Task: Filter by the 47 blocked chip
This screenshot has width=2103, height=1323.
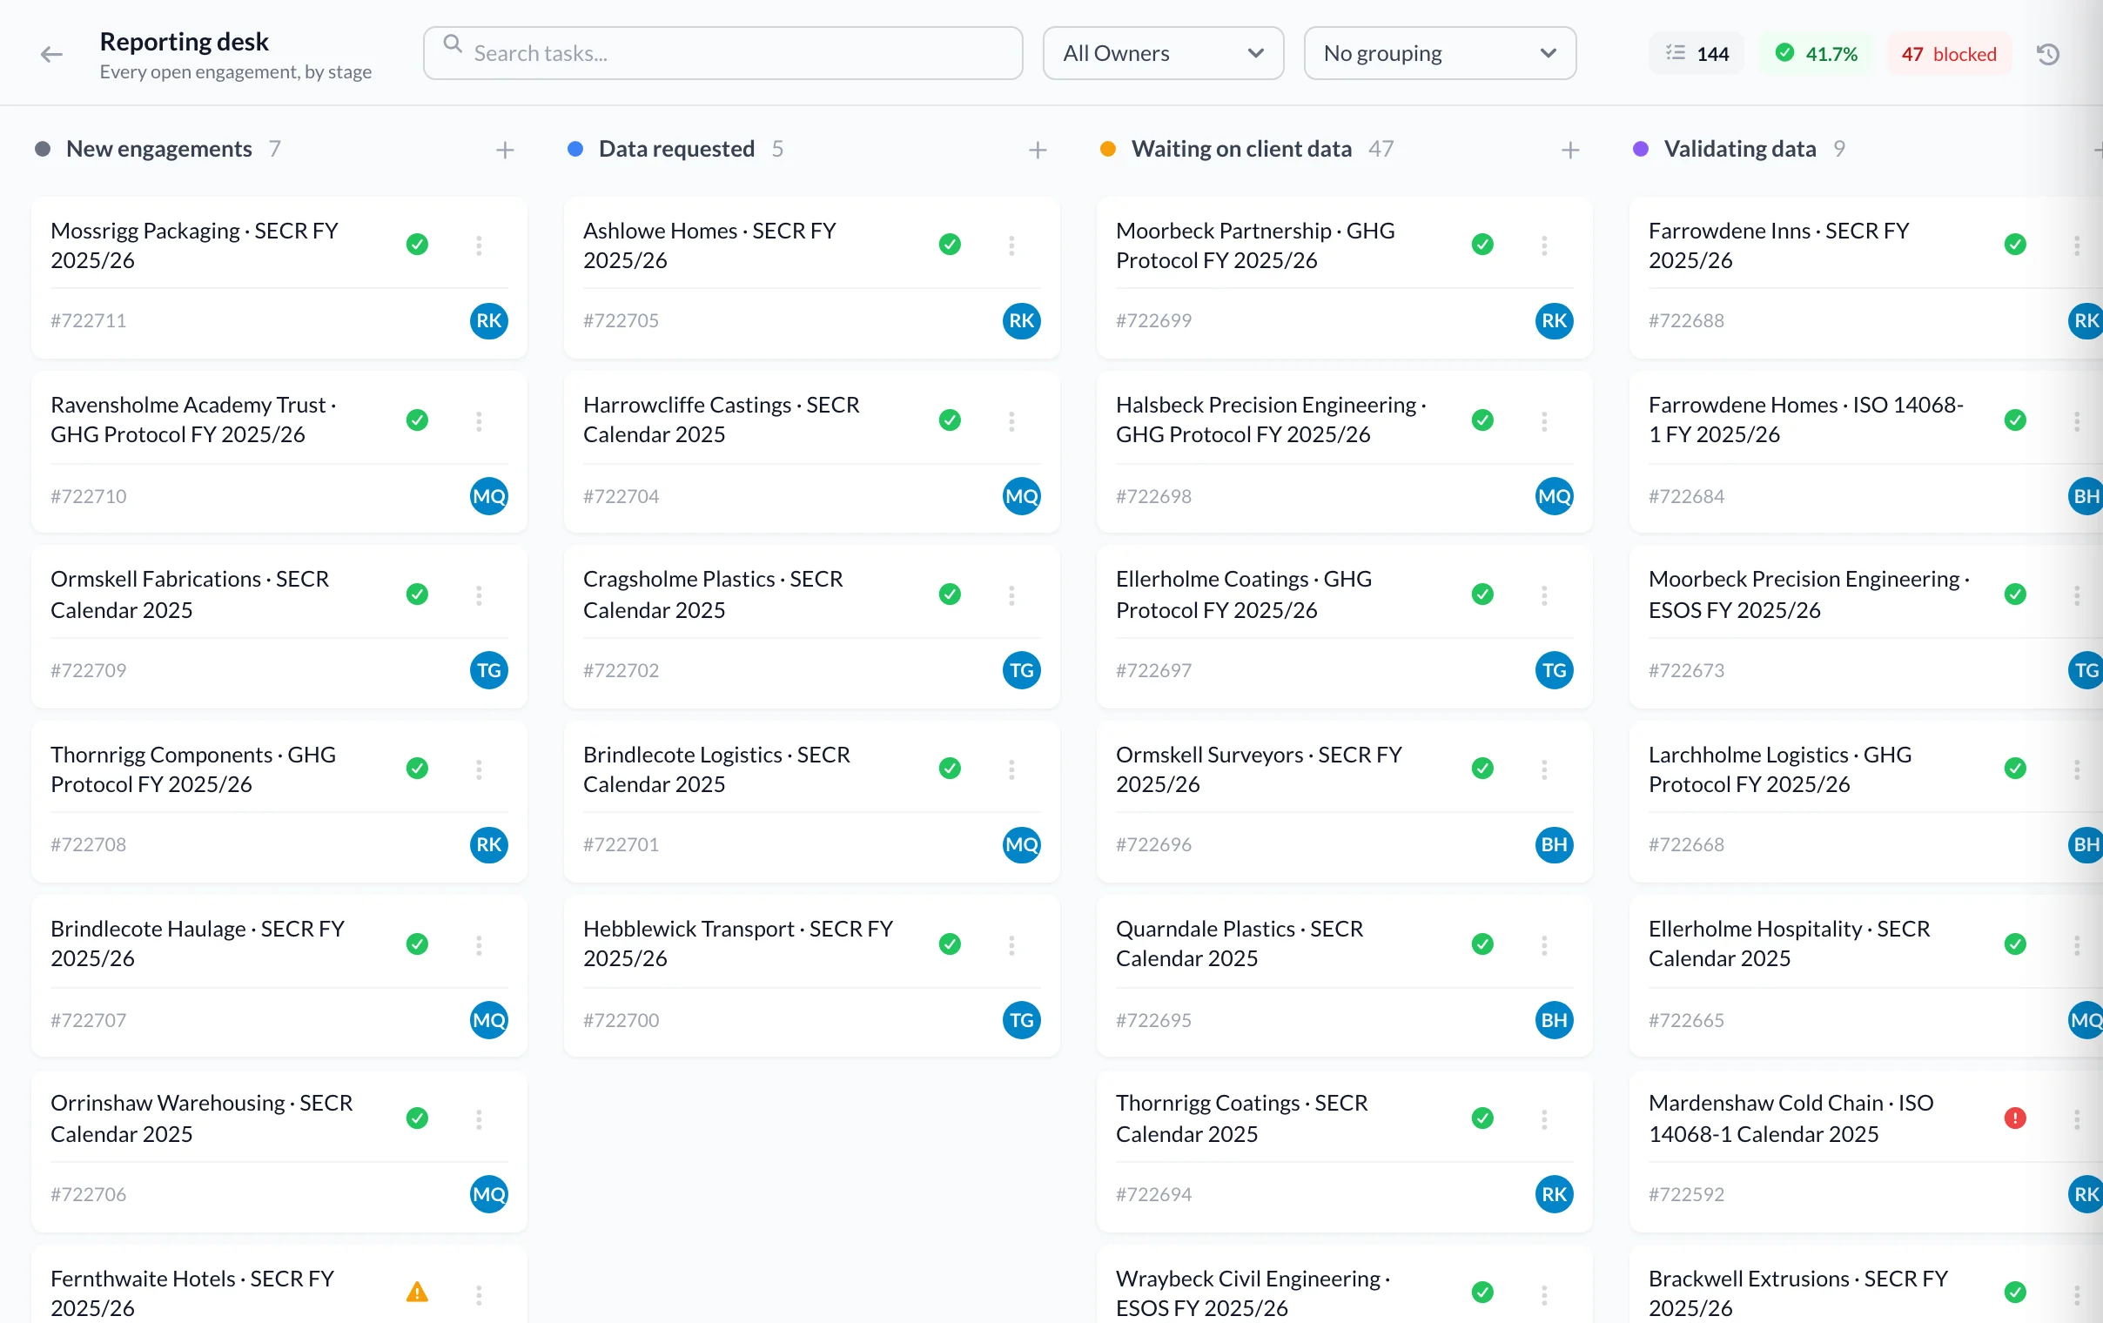Action: pos(1949,54)
